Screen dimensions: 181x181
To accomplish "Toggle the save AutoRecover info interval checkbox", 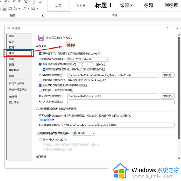I will coord(40,64).
